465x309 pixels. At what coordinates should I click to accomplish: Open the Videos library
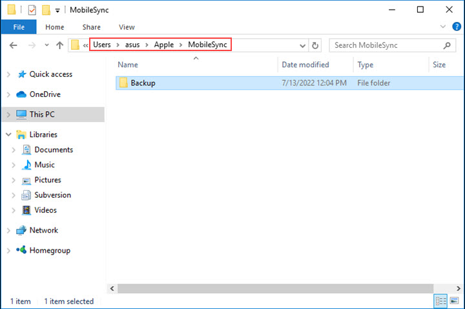point(45,210)
